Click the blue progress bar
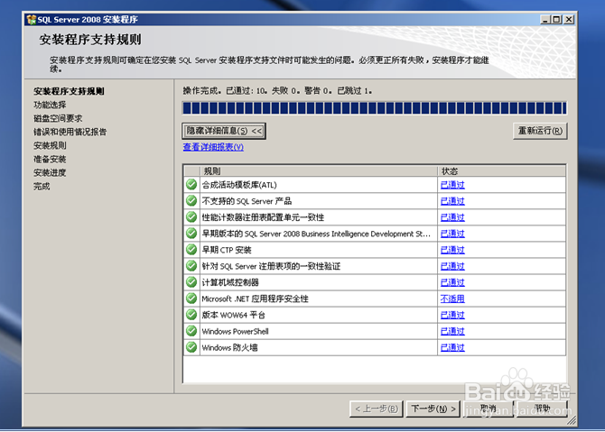605x432 pixels. tap(374, 108)
